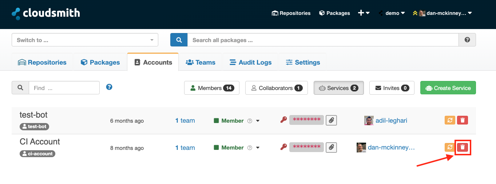Image resolution: width=496 pixels, height=184 pixels.
Task: Click the key icon in test-bot row
Action: [283, 120]
